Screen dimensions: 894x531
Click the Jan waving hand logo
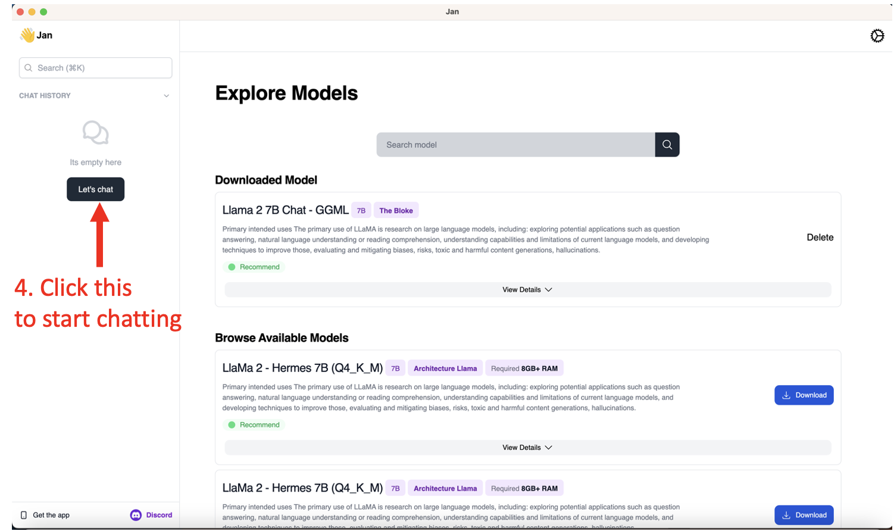click(x=27, y=35)
